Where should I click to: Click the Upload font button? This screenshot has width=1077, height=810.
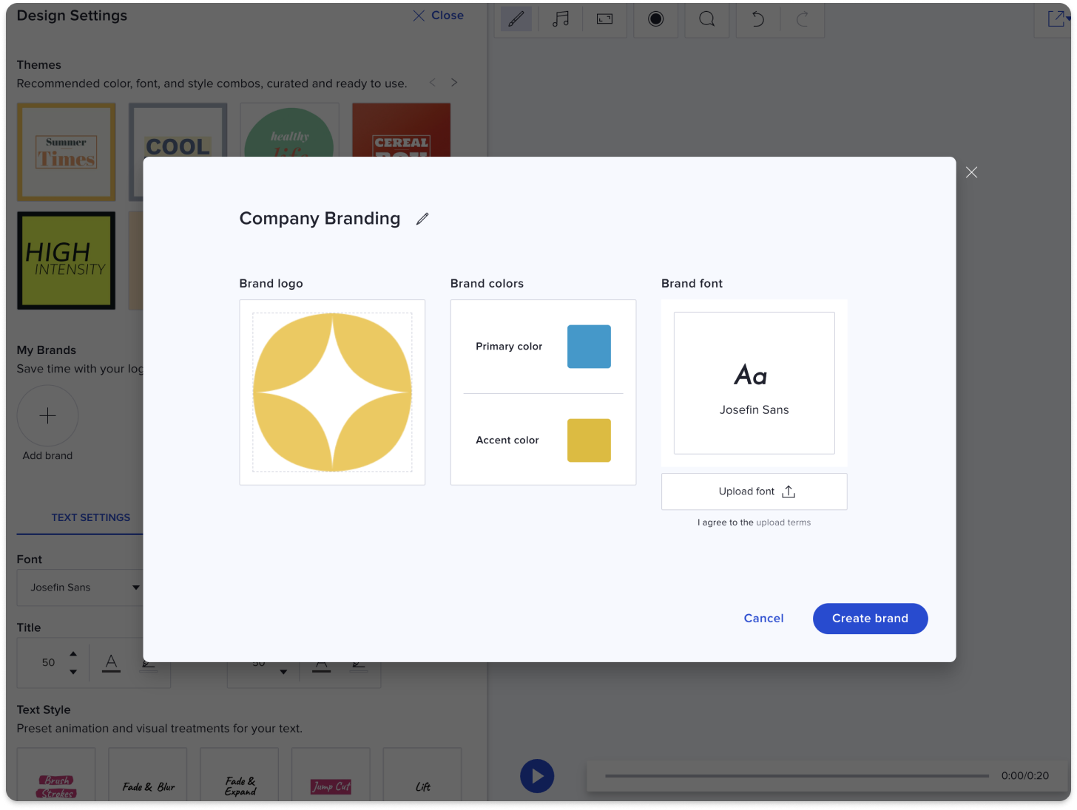tap(754, 491)
